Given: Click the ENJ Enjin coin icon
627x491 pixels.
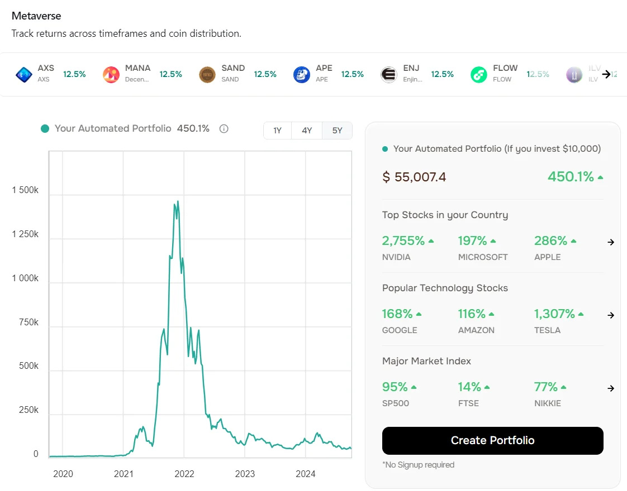Looking at the screenshot, I should [x=389, y=75].
